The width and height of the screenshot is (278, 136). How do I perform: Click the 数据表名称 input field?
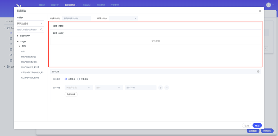(x=77, y=18)
